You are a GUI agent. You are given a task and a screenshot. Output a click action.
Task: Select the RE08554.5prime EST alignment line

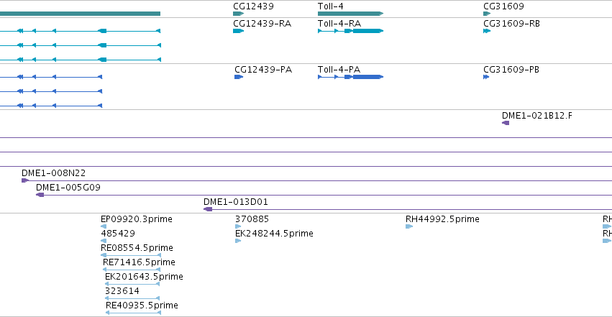(131, 255)
